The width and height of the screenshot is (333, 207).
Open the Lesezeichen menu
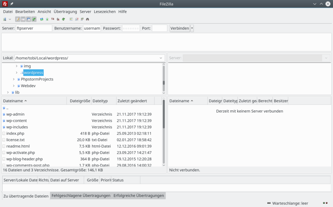[x=105, y=12]
